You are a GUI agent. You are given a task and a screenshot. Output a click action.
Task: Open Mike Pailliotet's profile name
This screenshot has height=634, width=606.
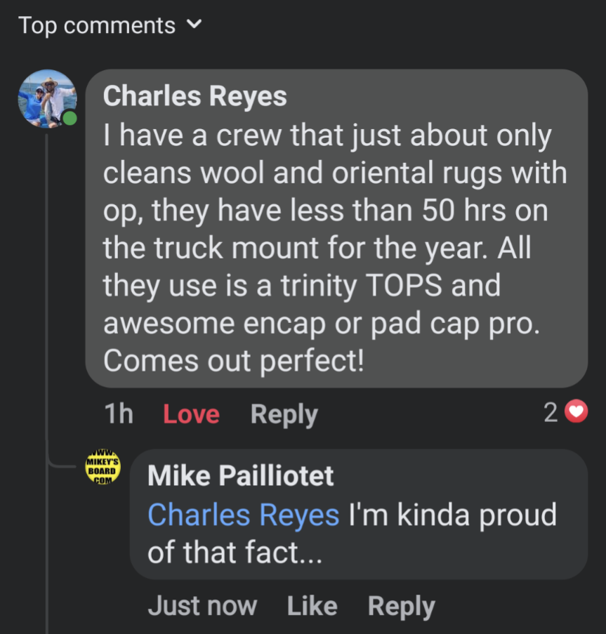point(241,476)
